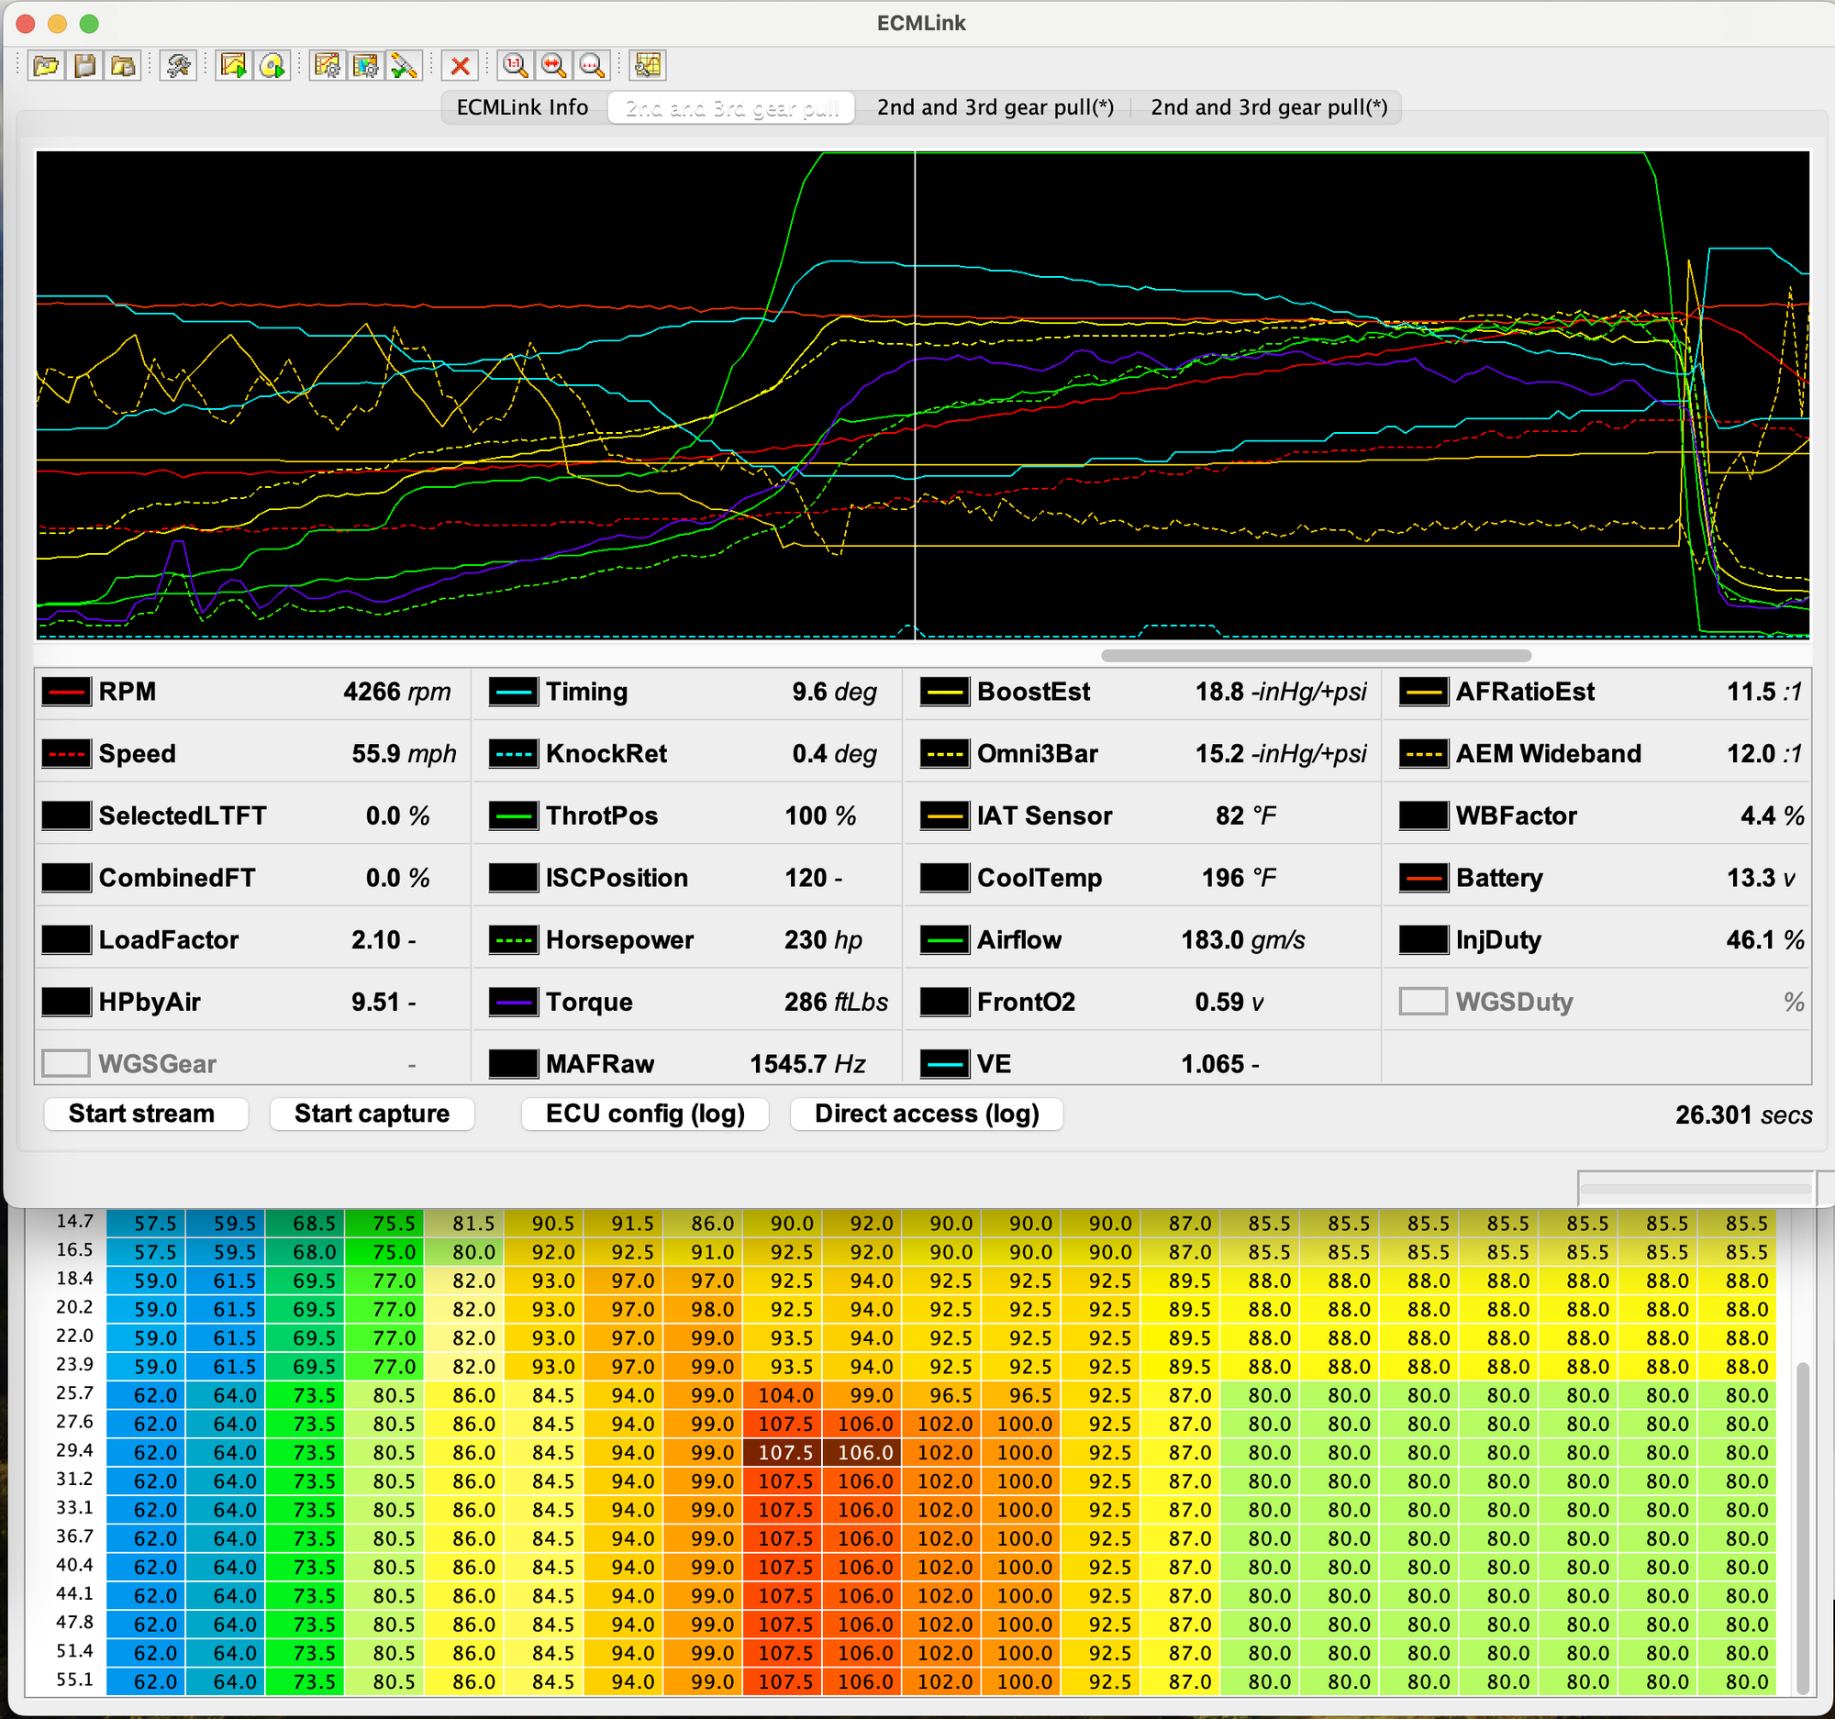Click the Save As folder-with-disk icon
Viewport: 1835px width, 1719px height.
click(x=123, y=65)
